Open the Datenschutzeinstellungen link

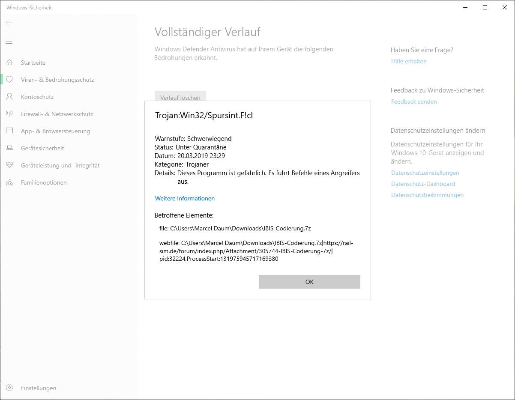click(425, 173)
